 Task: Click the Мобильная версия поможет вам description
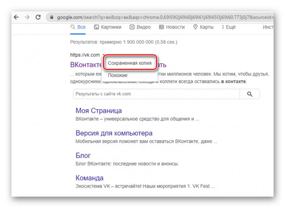pyautogui.click(x=147, y=141)
